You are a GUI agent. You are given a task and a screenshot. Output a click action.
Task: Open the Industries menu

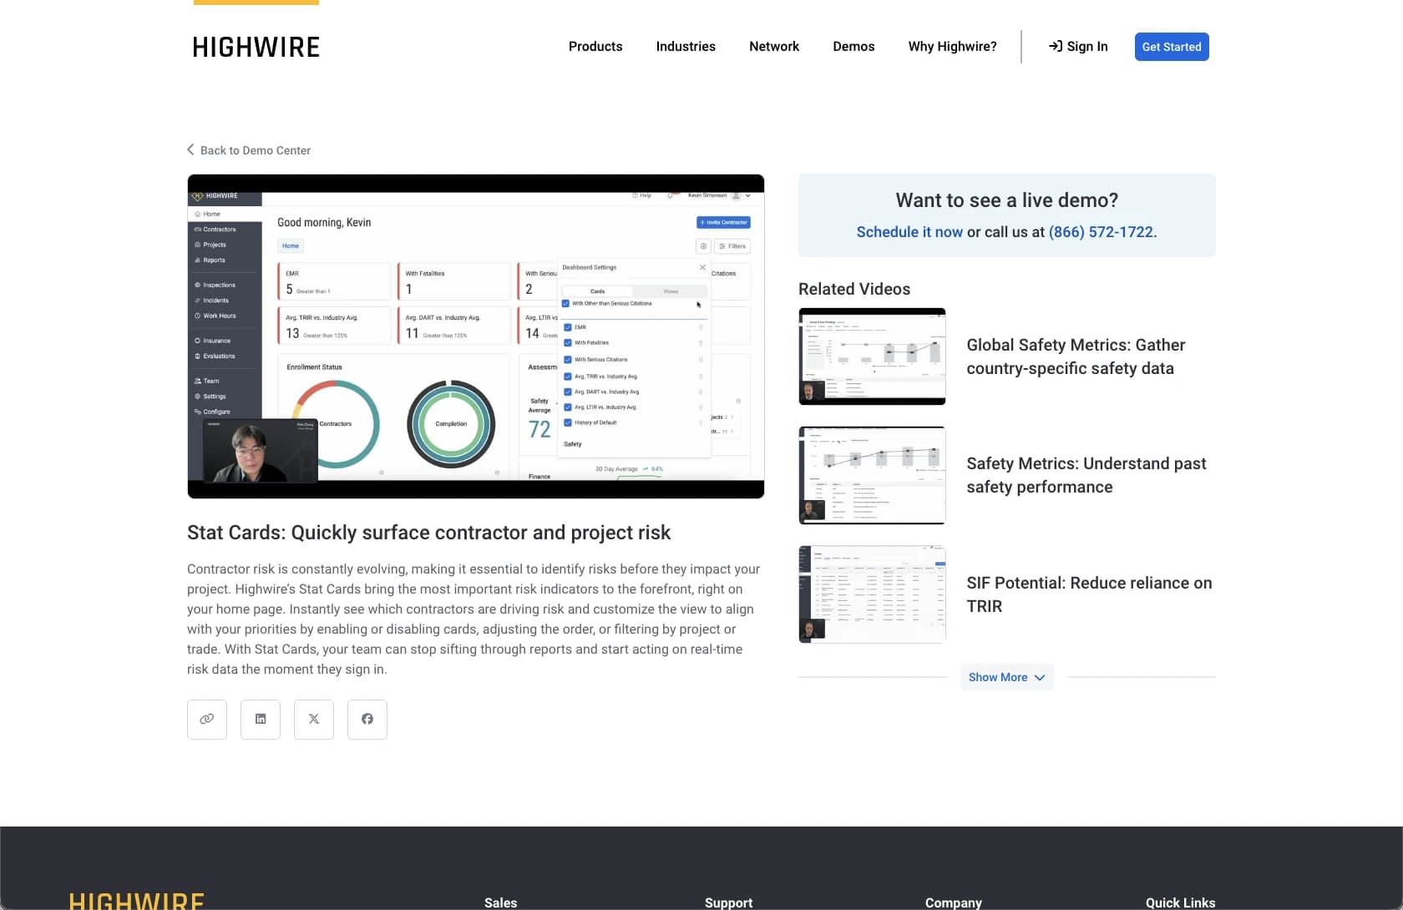686,47
